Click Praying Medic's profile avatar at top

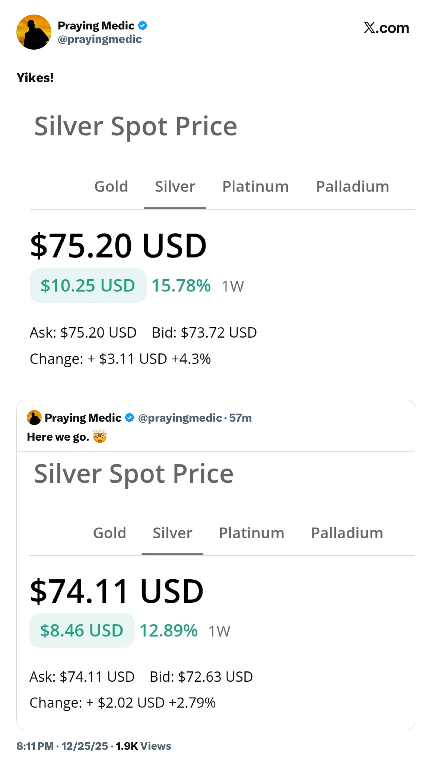[x=34, y=32]
